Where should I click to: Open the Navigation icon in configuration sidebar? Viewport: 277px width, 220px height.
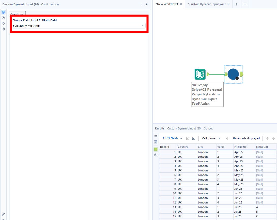tap(3, 18)
